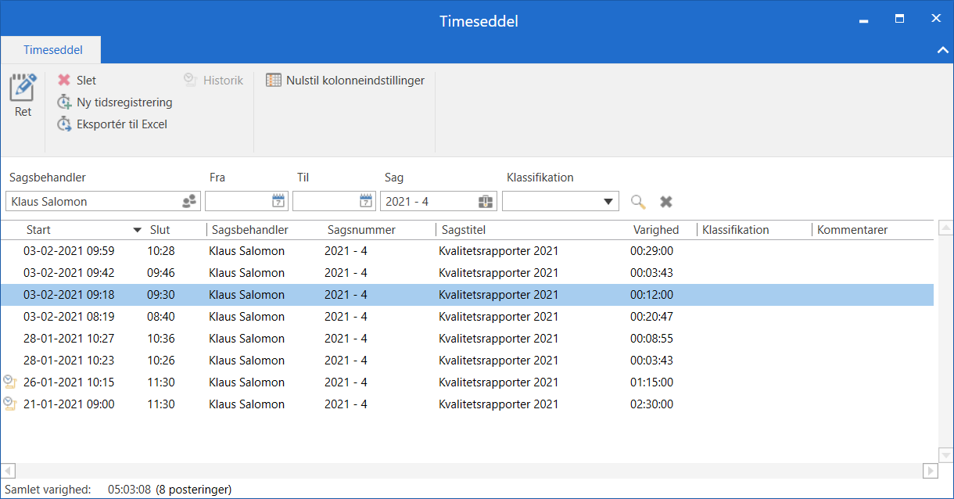Click Nulstil kolonneindstillinger grid icon
Viewport: 954px width, 499px height.
coord(274,81)
